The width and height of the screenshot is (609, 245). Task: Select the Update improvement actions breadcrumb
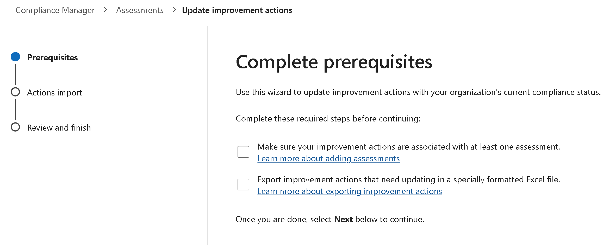click(x=237, y=10)
